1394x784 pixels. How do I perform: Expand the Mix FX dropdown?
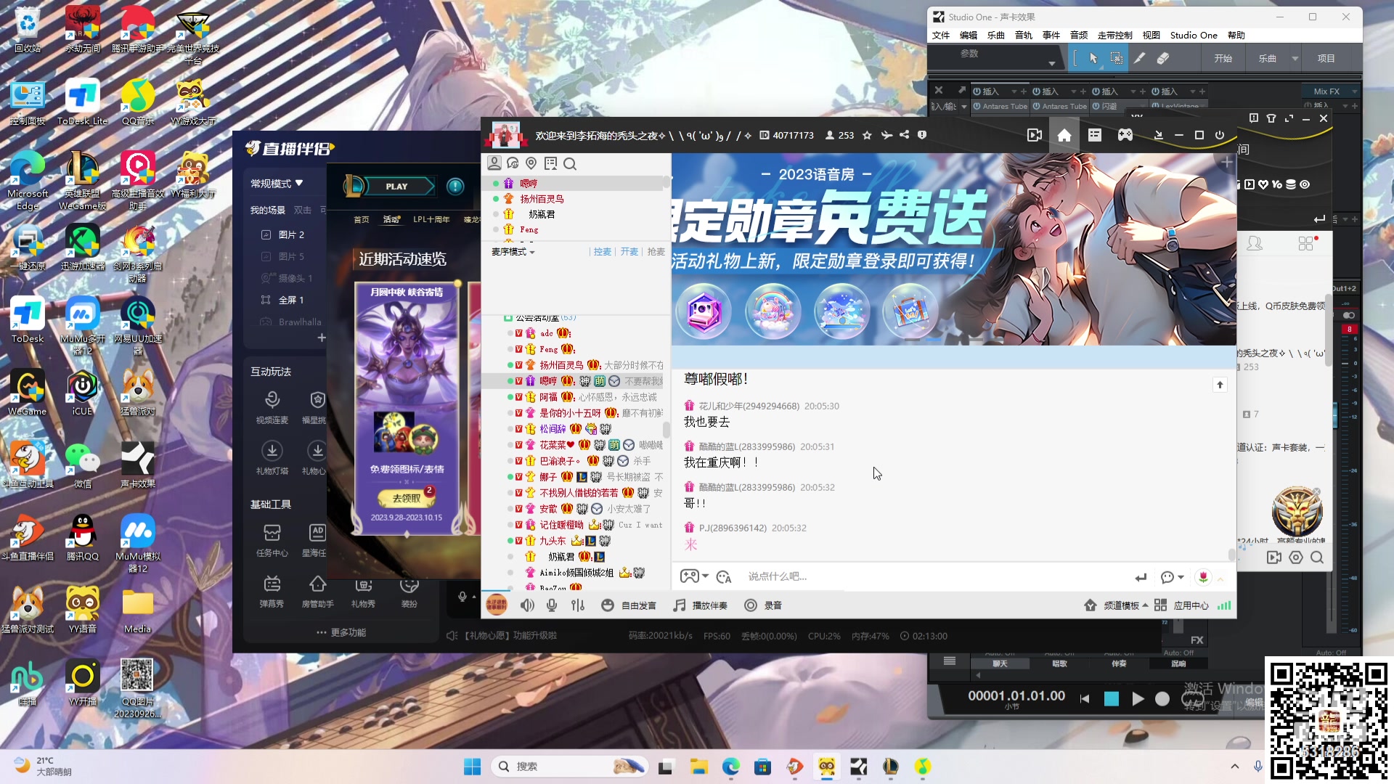tap(1355, 91)
